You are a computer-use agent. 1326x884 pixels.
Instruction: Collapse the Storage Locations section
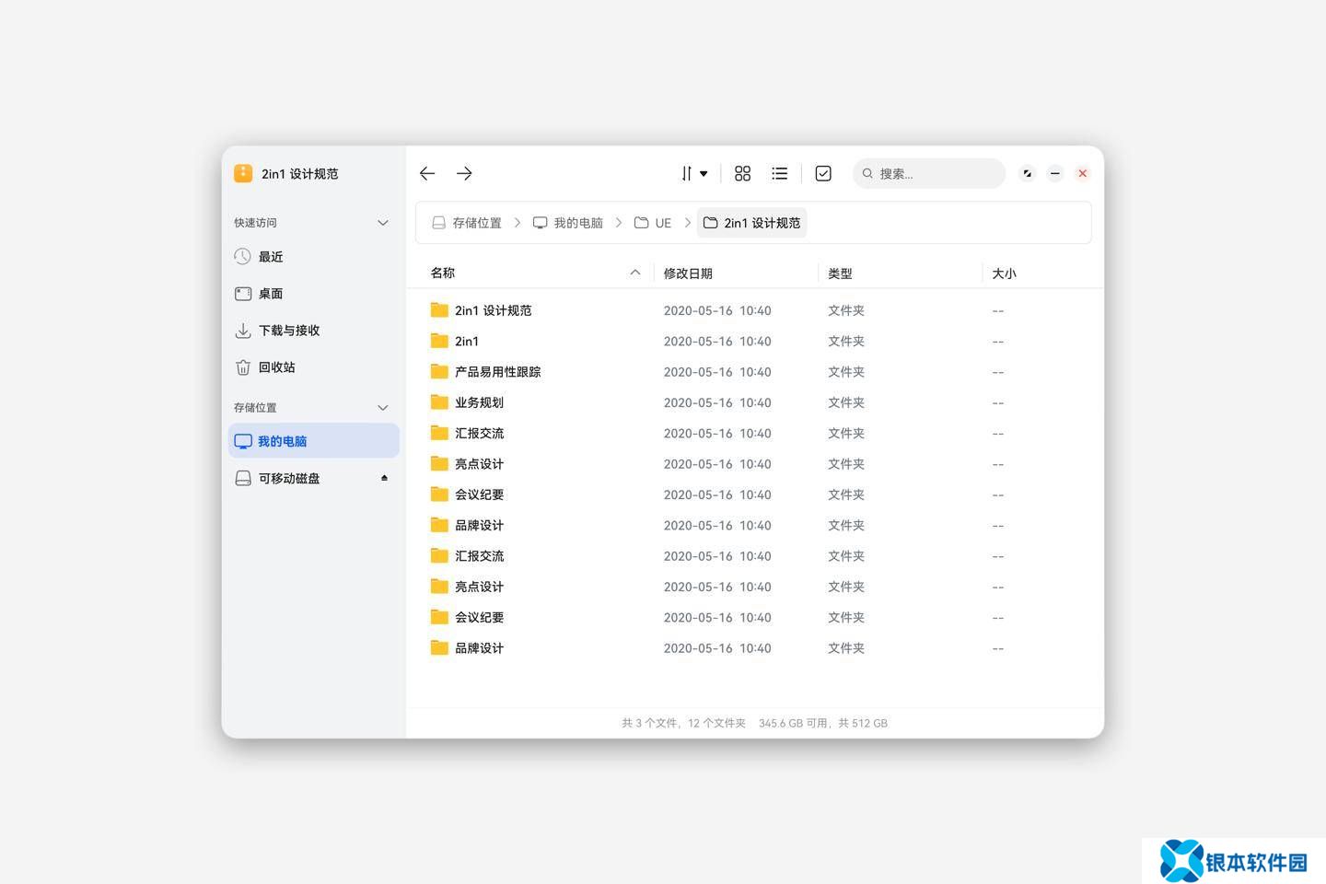[x=383, y=408]
